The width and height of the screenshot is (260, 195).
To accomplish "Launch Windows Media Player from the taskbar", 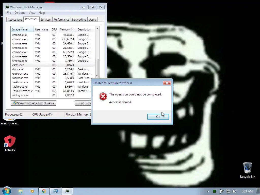I will [x=32, y=191].
